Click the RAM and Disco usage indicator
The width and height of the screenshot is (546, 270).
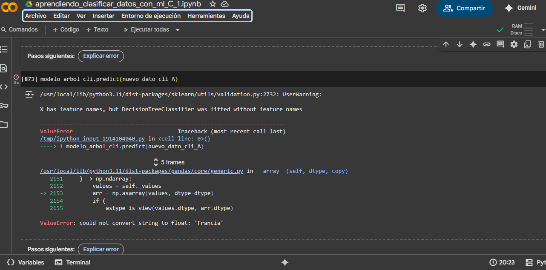point(522,29)
